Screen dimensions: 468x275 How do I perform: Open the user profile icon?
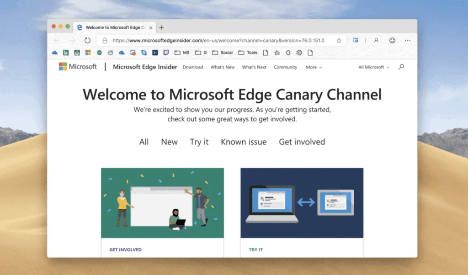click(x=376, y=40)
